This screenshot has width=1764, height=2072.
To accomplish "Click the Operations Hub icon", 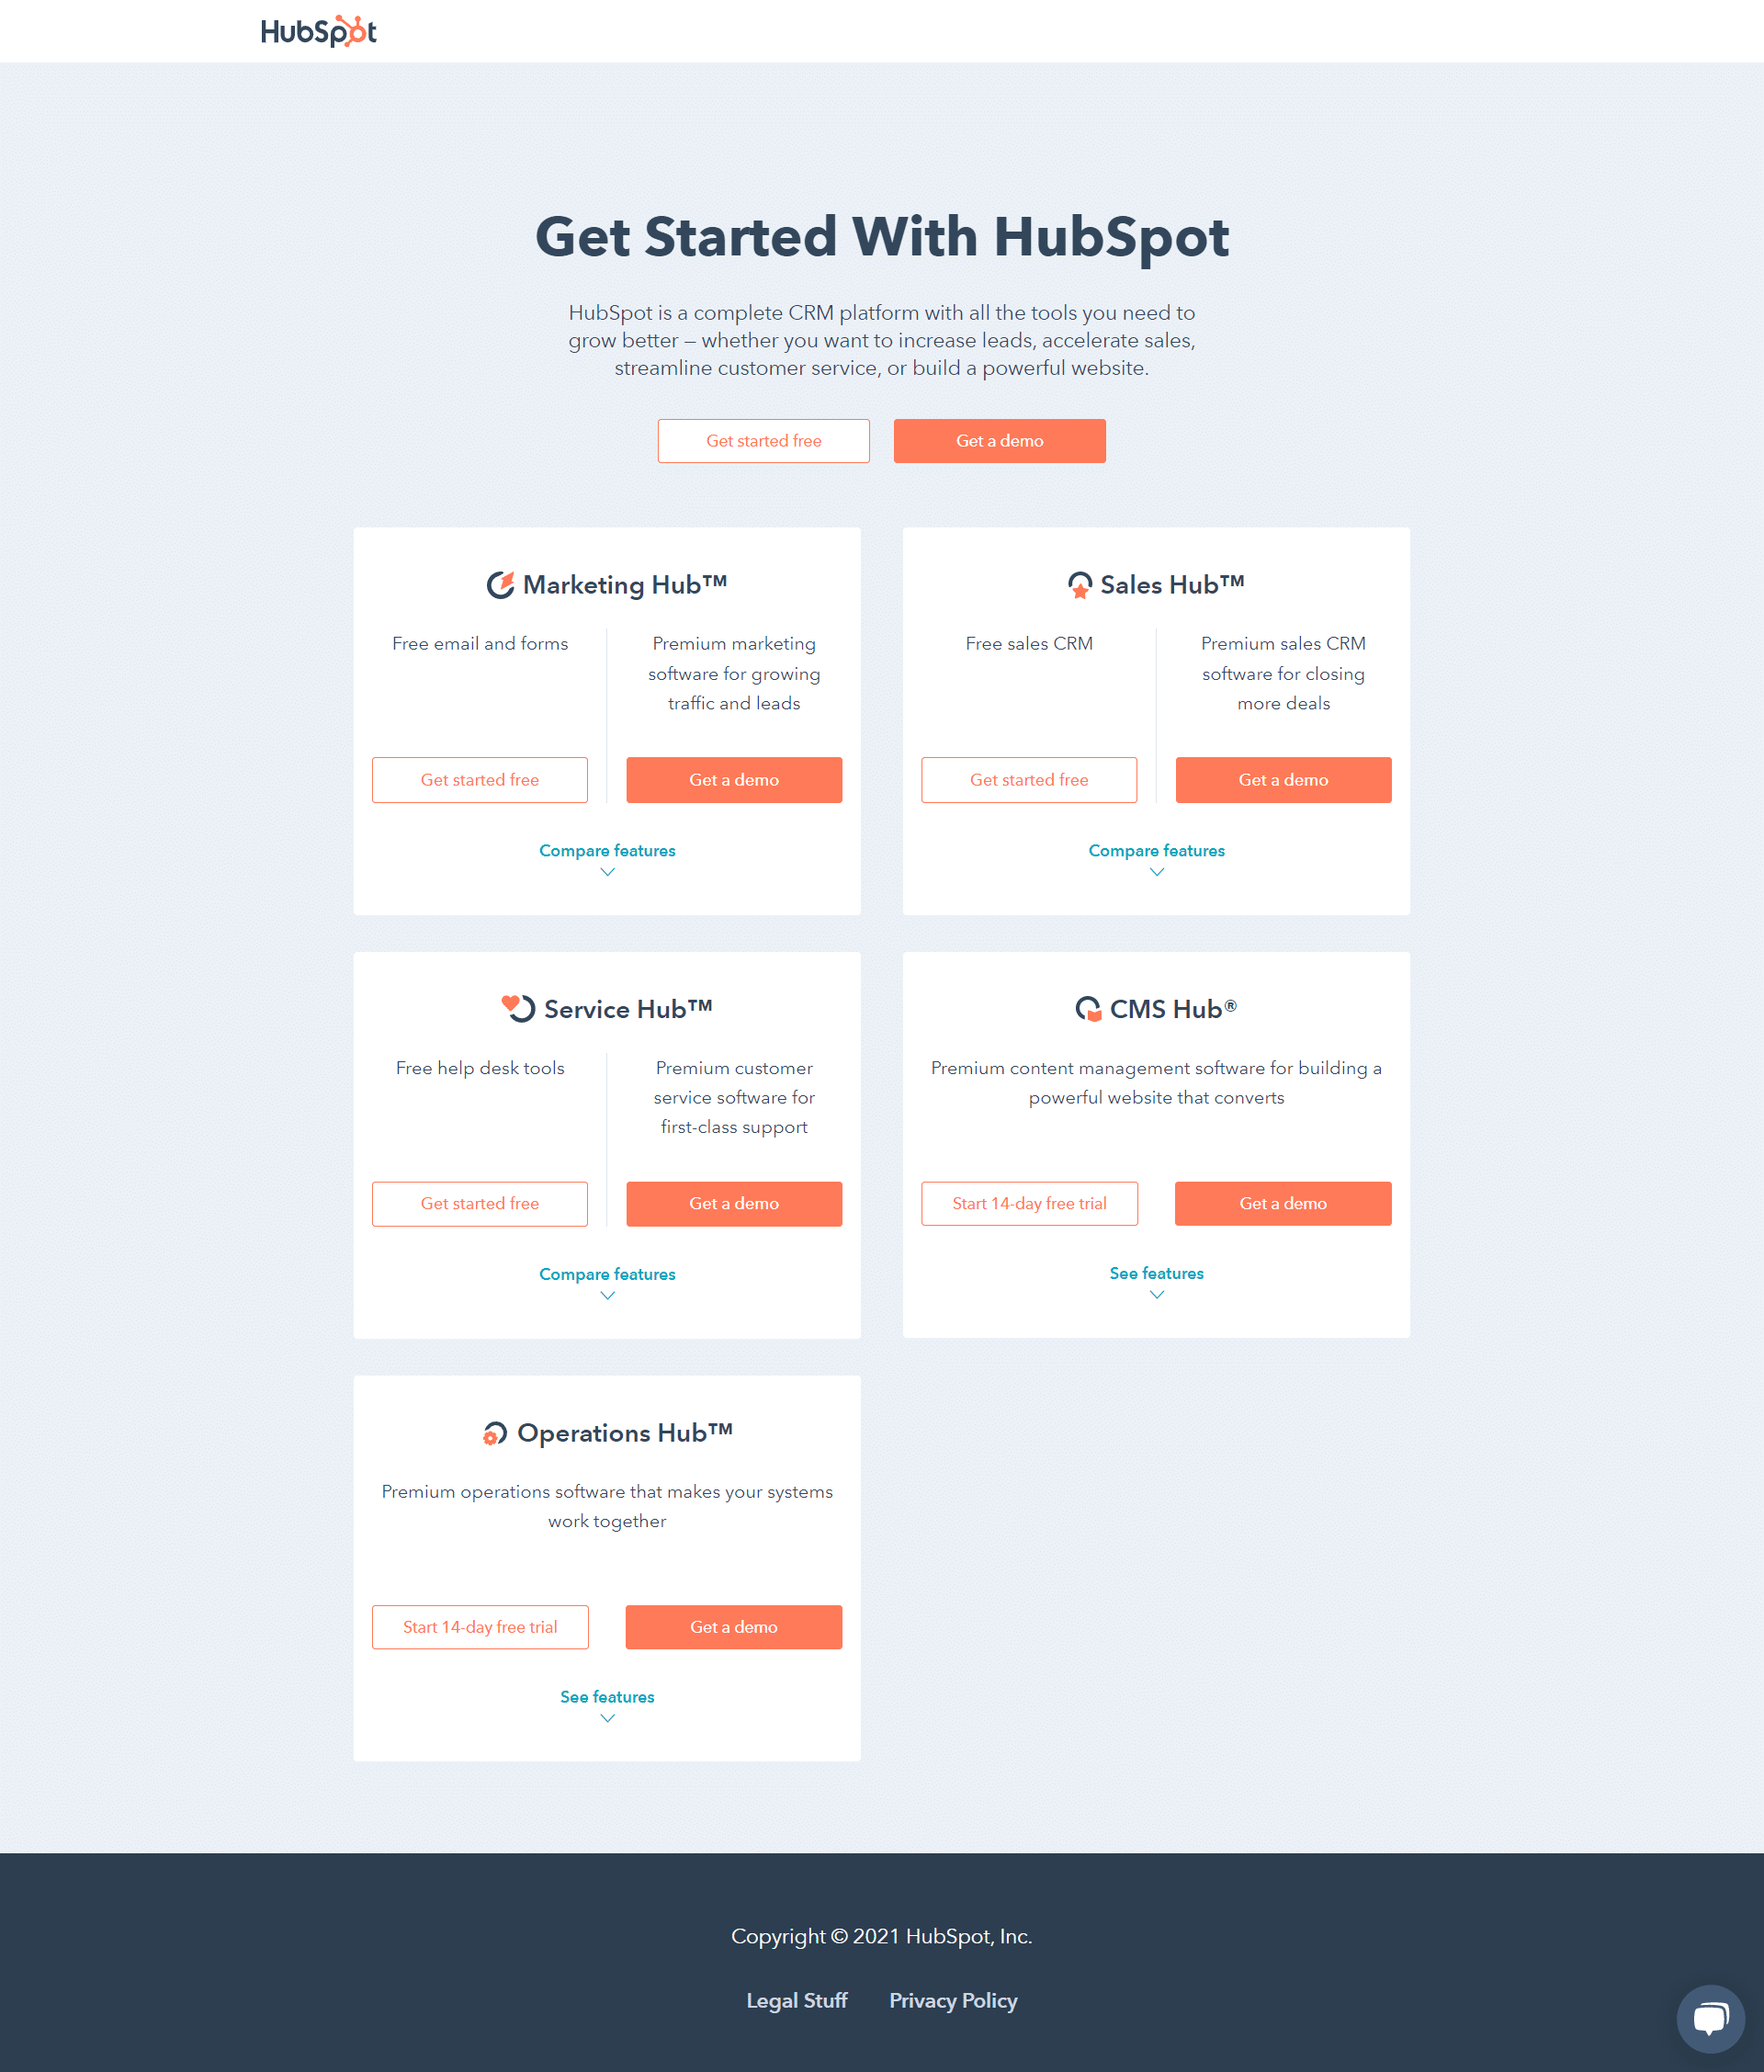I will [495, 1432].
